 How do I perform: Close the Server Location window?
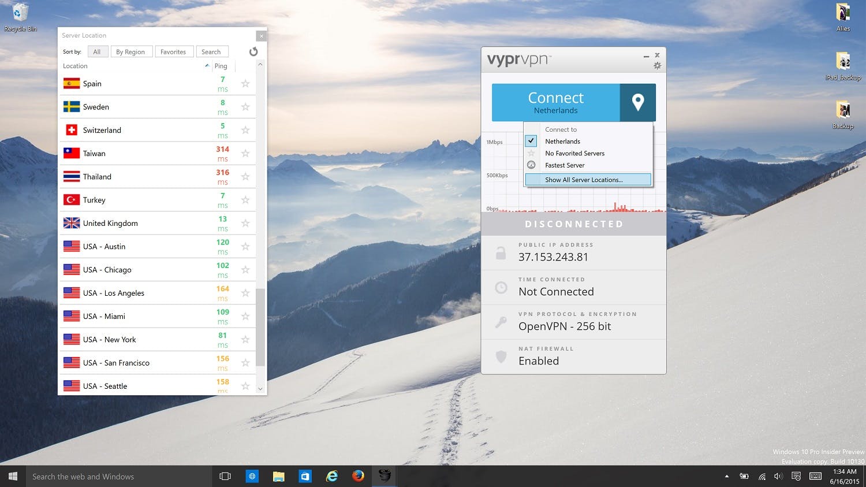(262, 36)
